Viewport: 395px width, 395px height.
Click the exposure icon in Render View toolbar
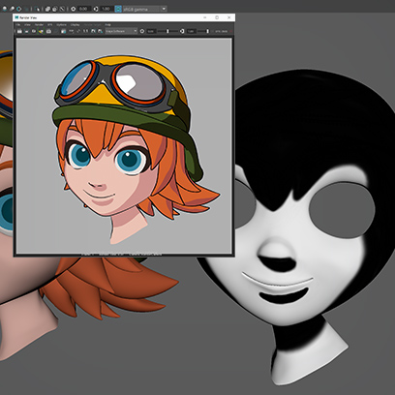coord(142,31)
